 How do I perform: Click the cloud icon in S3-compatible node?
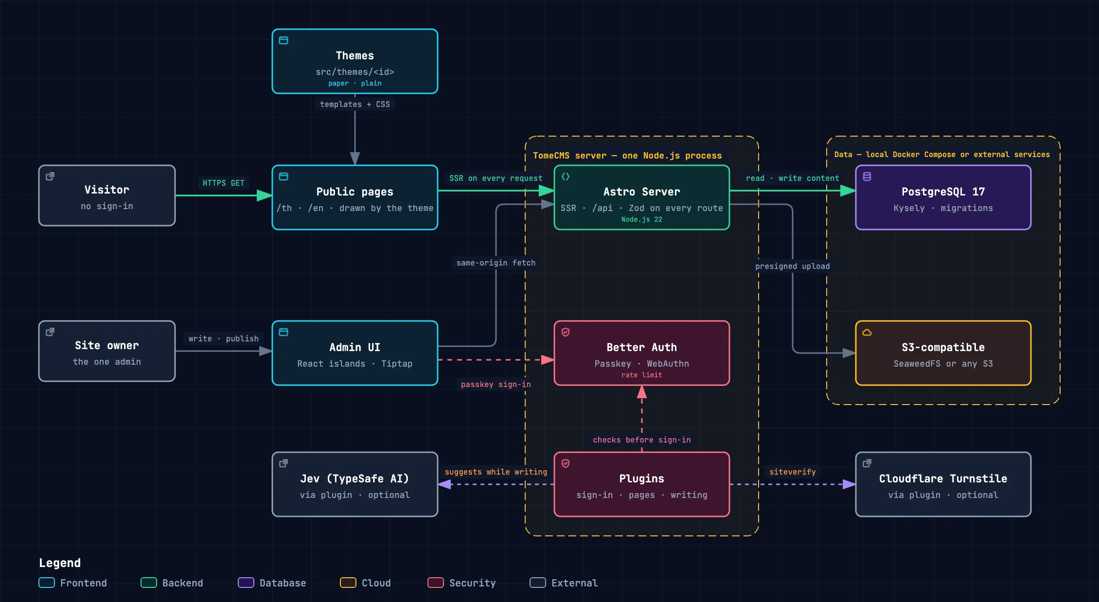coord(867,333)
